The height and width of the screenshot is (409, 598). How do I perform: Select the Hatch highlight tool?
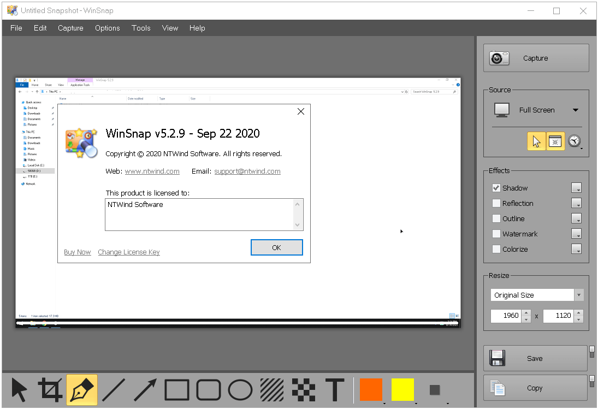pos(272,389)
